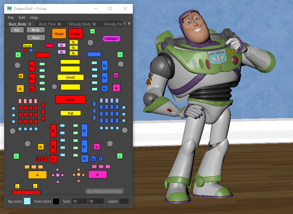Image resolution: width=293 pixels, height=214 pixels.
Task: Pick the Bg-color cyan swatch
Action: [x=27, y=201]
